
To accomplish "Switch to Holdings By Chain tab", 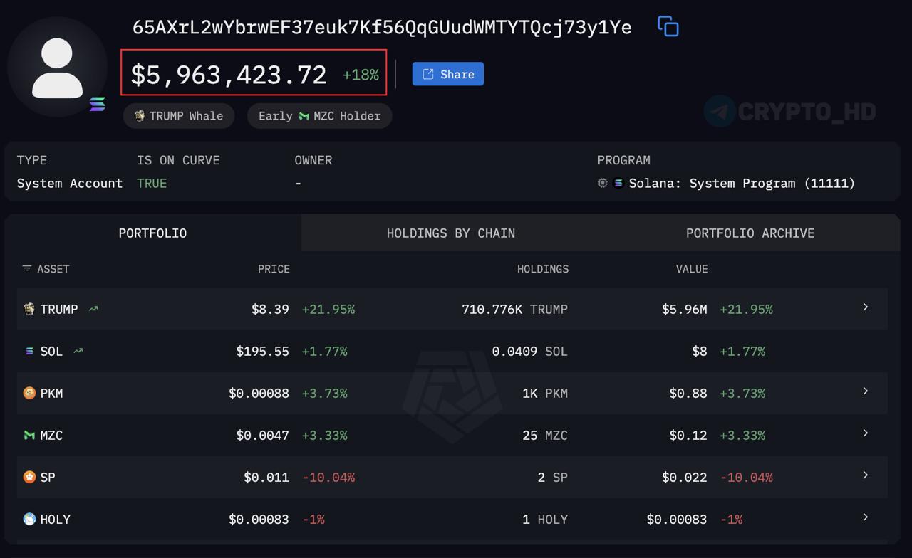I will tap(450, 233).
